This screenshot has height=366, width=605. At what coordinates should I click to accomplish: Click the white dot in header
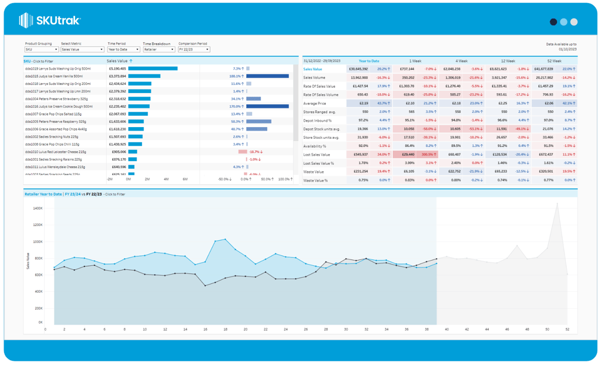[574, 22]
